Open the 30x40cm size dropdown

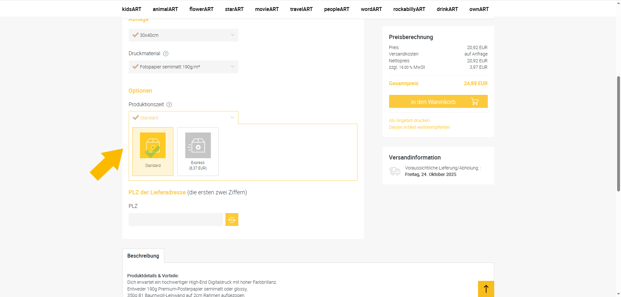(183, 35)
